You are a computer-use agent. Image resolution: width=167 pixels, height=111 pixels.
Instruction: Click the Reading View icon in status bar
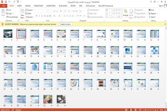136,110
